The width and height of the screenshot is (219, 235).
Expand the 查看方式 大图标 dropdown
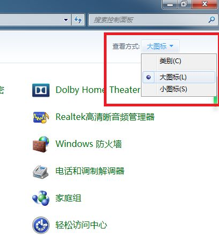(x=160, y=46)
